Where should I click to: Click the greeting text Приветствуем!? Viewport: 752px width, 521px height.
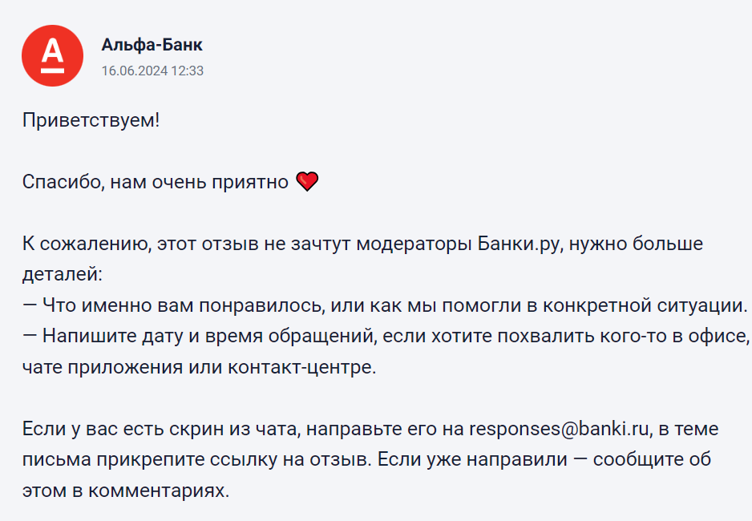tap(91, 120)
